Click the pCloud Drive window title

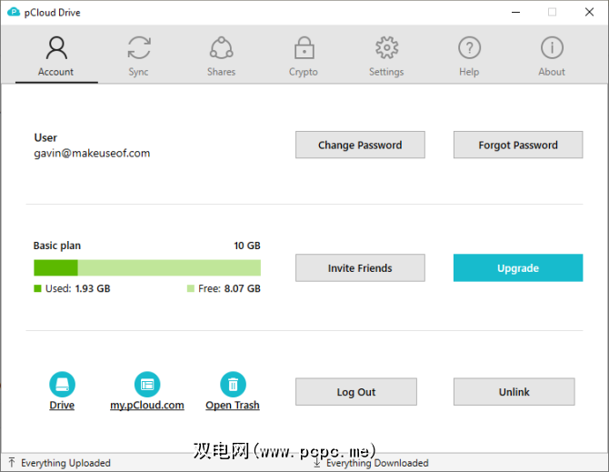pyautogui.click(x=53, y=13)
